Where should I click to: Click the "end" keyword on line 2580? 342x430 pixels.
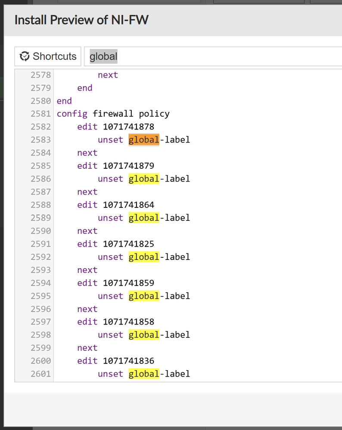(x=64, y=101)
